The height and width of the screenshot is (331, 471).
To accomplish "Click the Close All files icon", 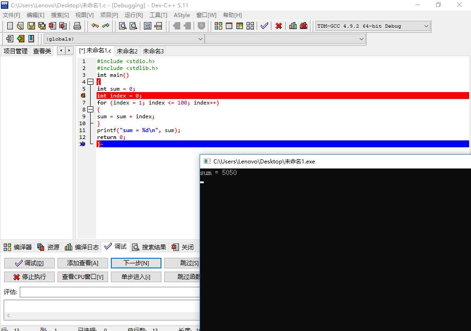I will coord(63,26).
